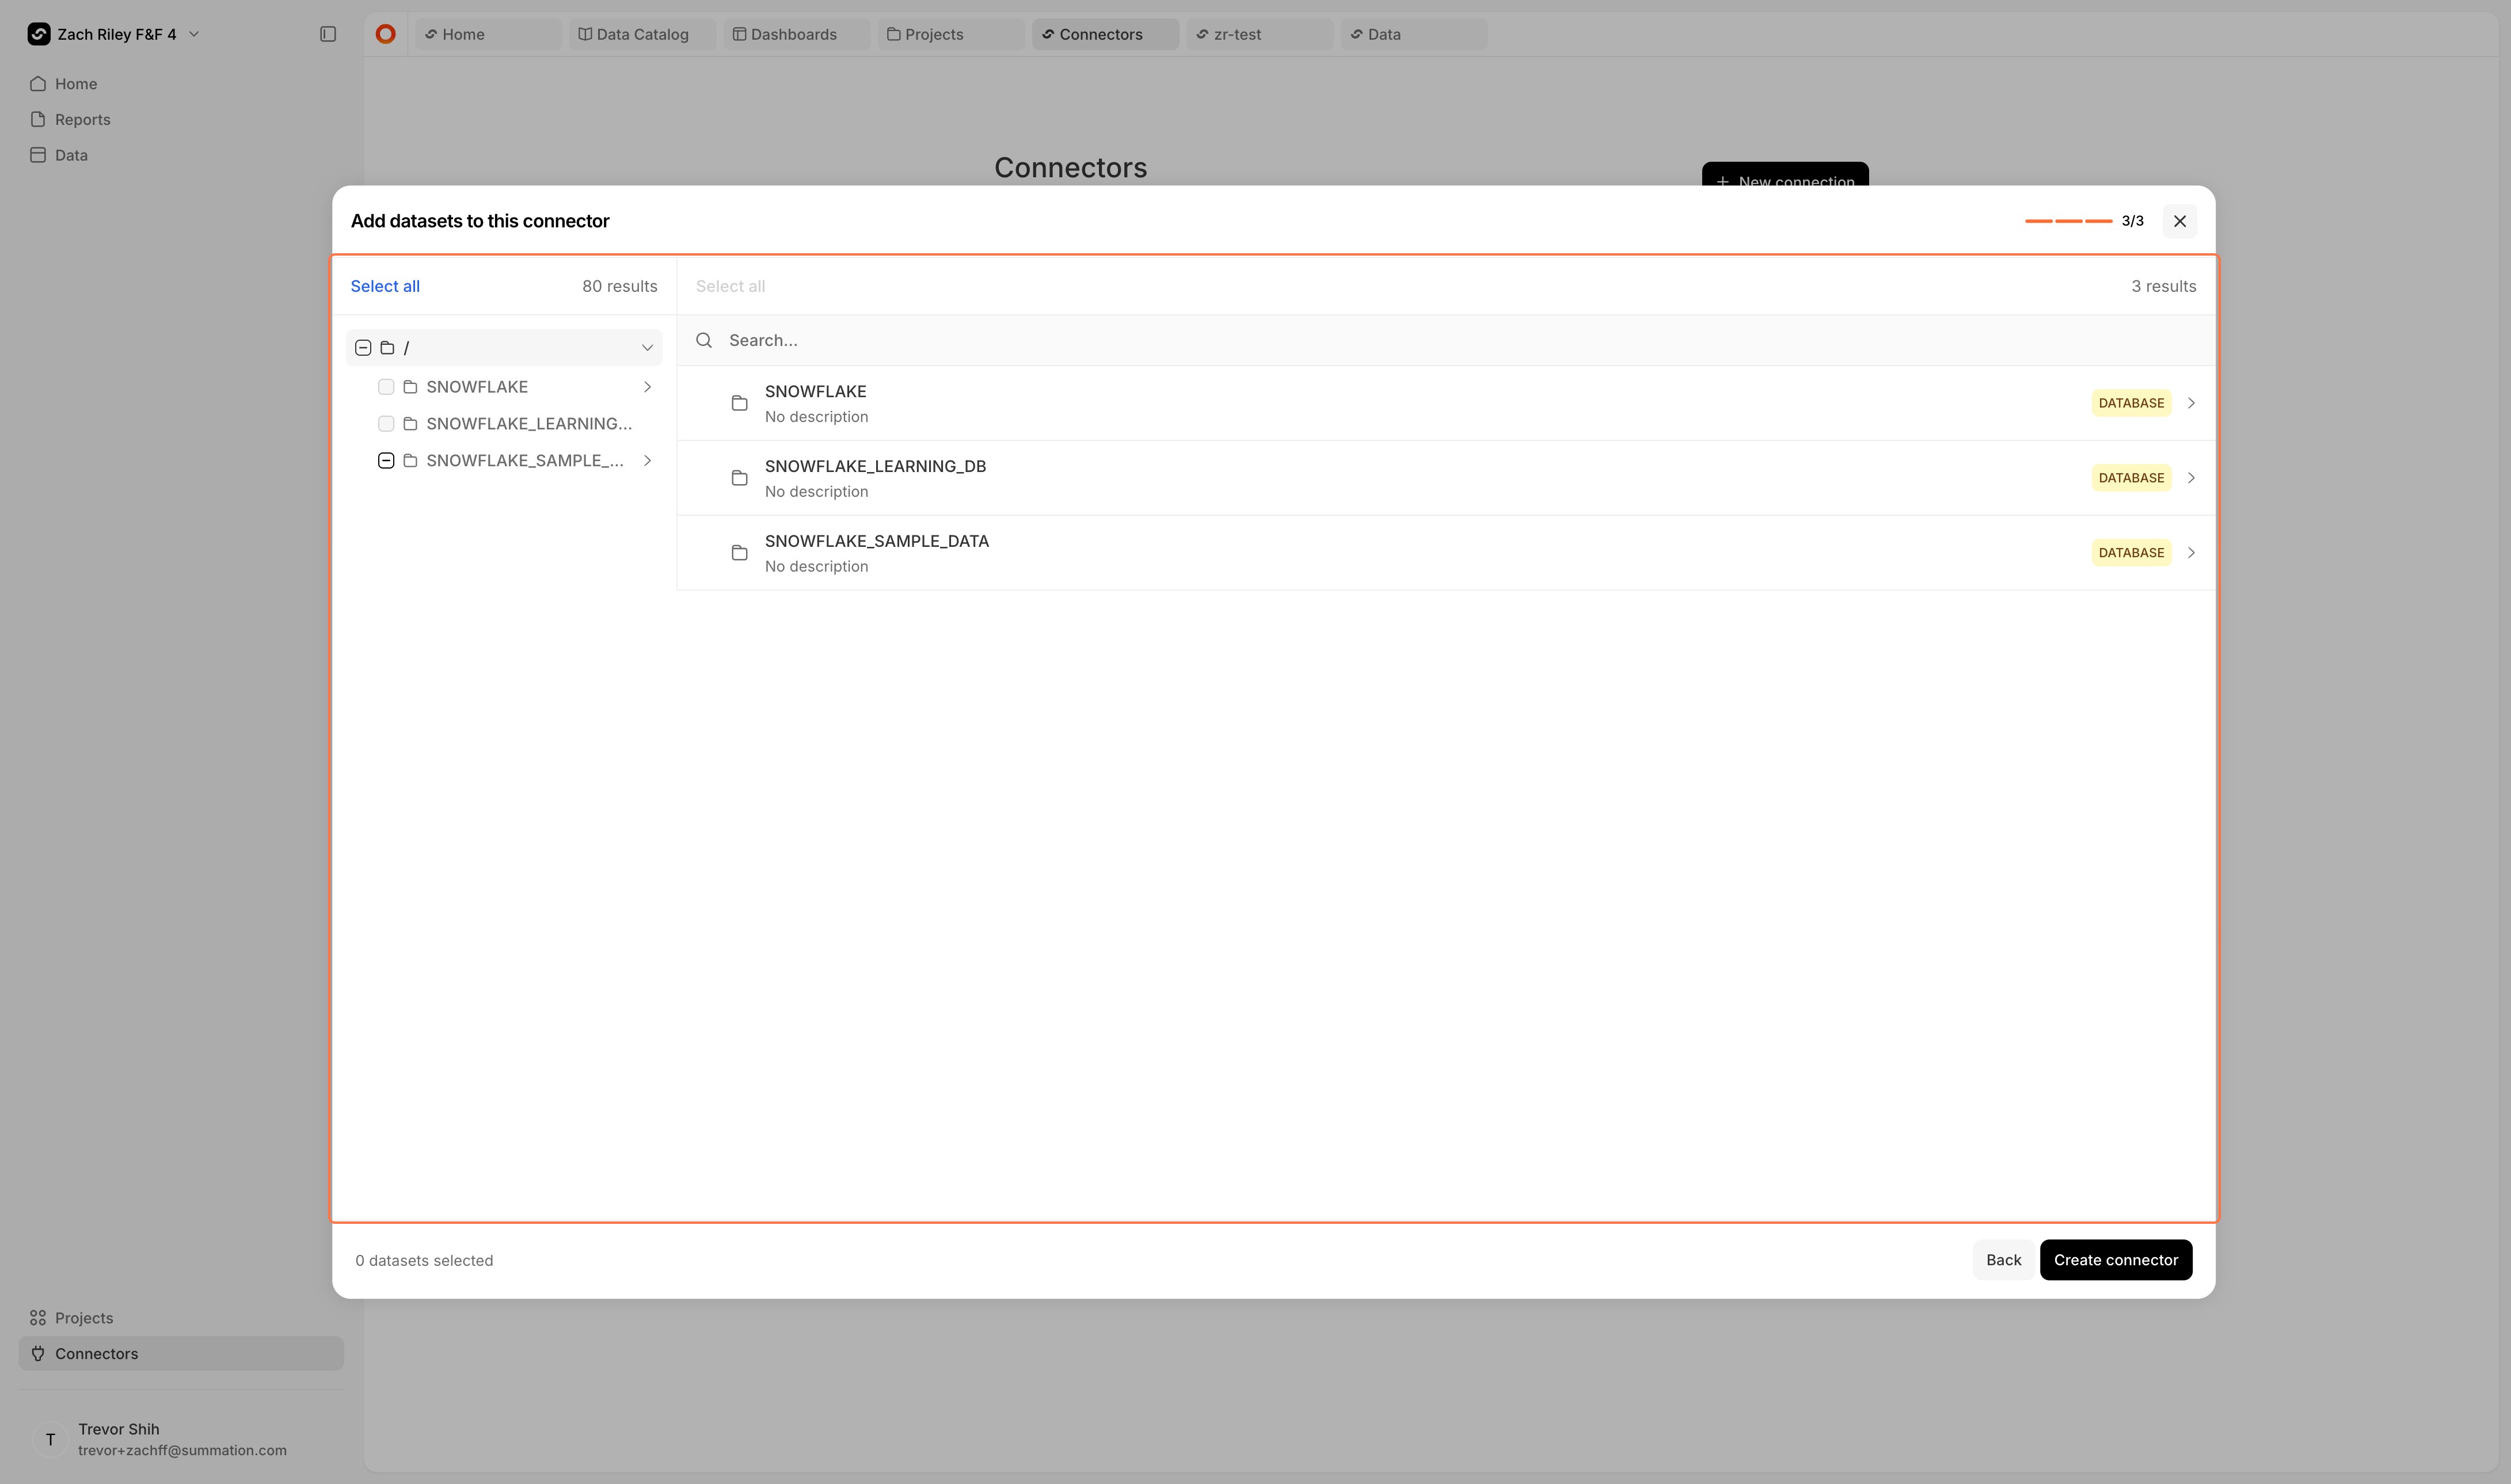Open Connectors in the bottom sidebar
The image size is (2511, 1484).
point(181,1354)
